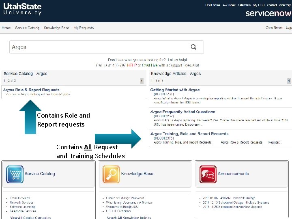Click View All Catalog Categories
The image size is (292, 219).
coord(30,217)
